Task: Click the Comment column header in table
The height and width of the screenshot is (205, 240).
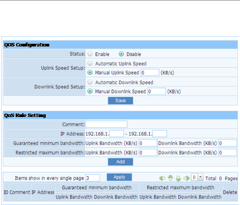Action: [20, 192]
